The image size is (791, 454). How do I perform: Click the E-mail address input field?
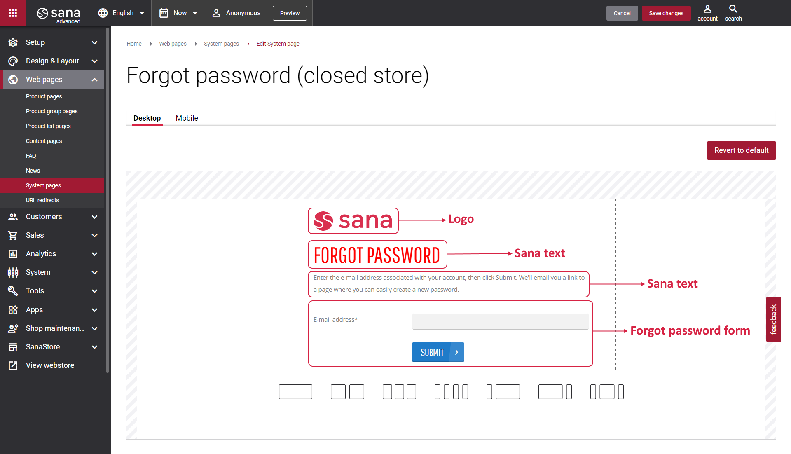[x=500, y=321]
